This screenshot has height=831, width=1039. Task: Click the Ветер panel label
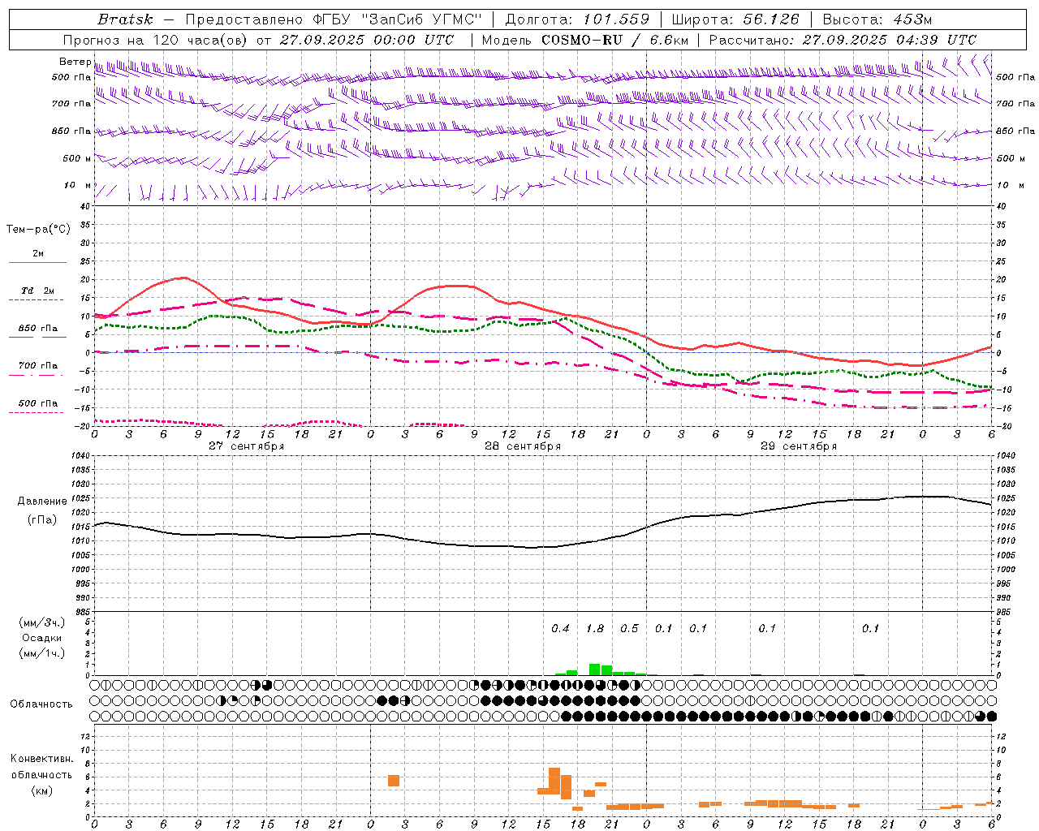75,62
